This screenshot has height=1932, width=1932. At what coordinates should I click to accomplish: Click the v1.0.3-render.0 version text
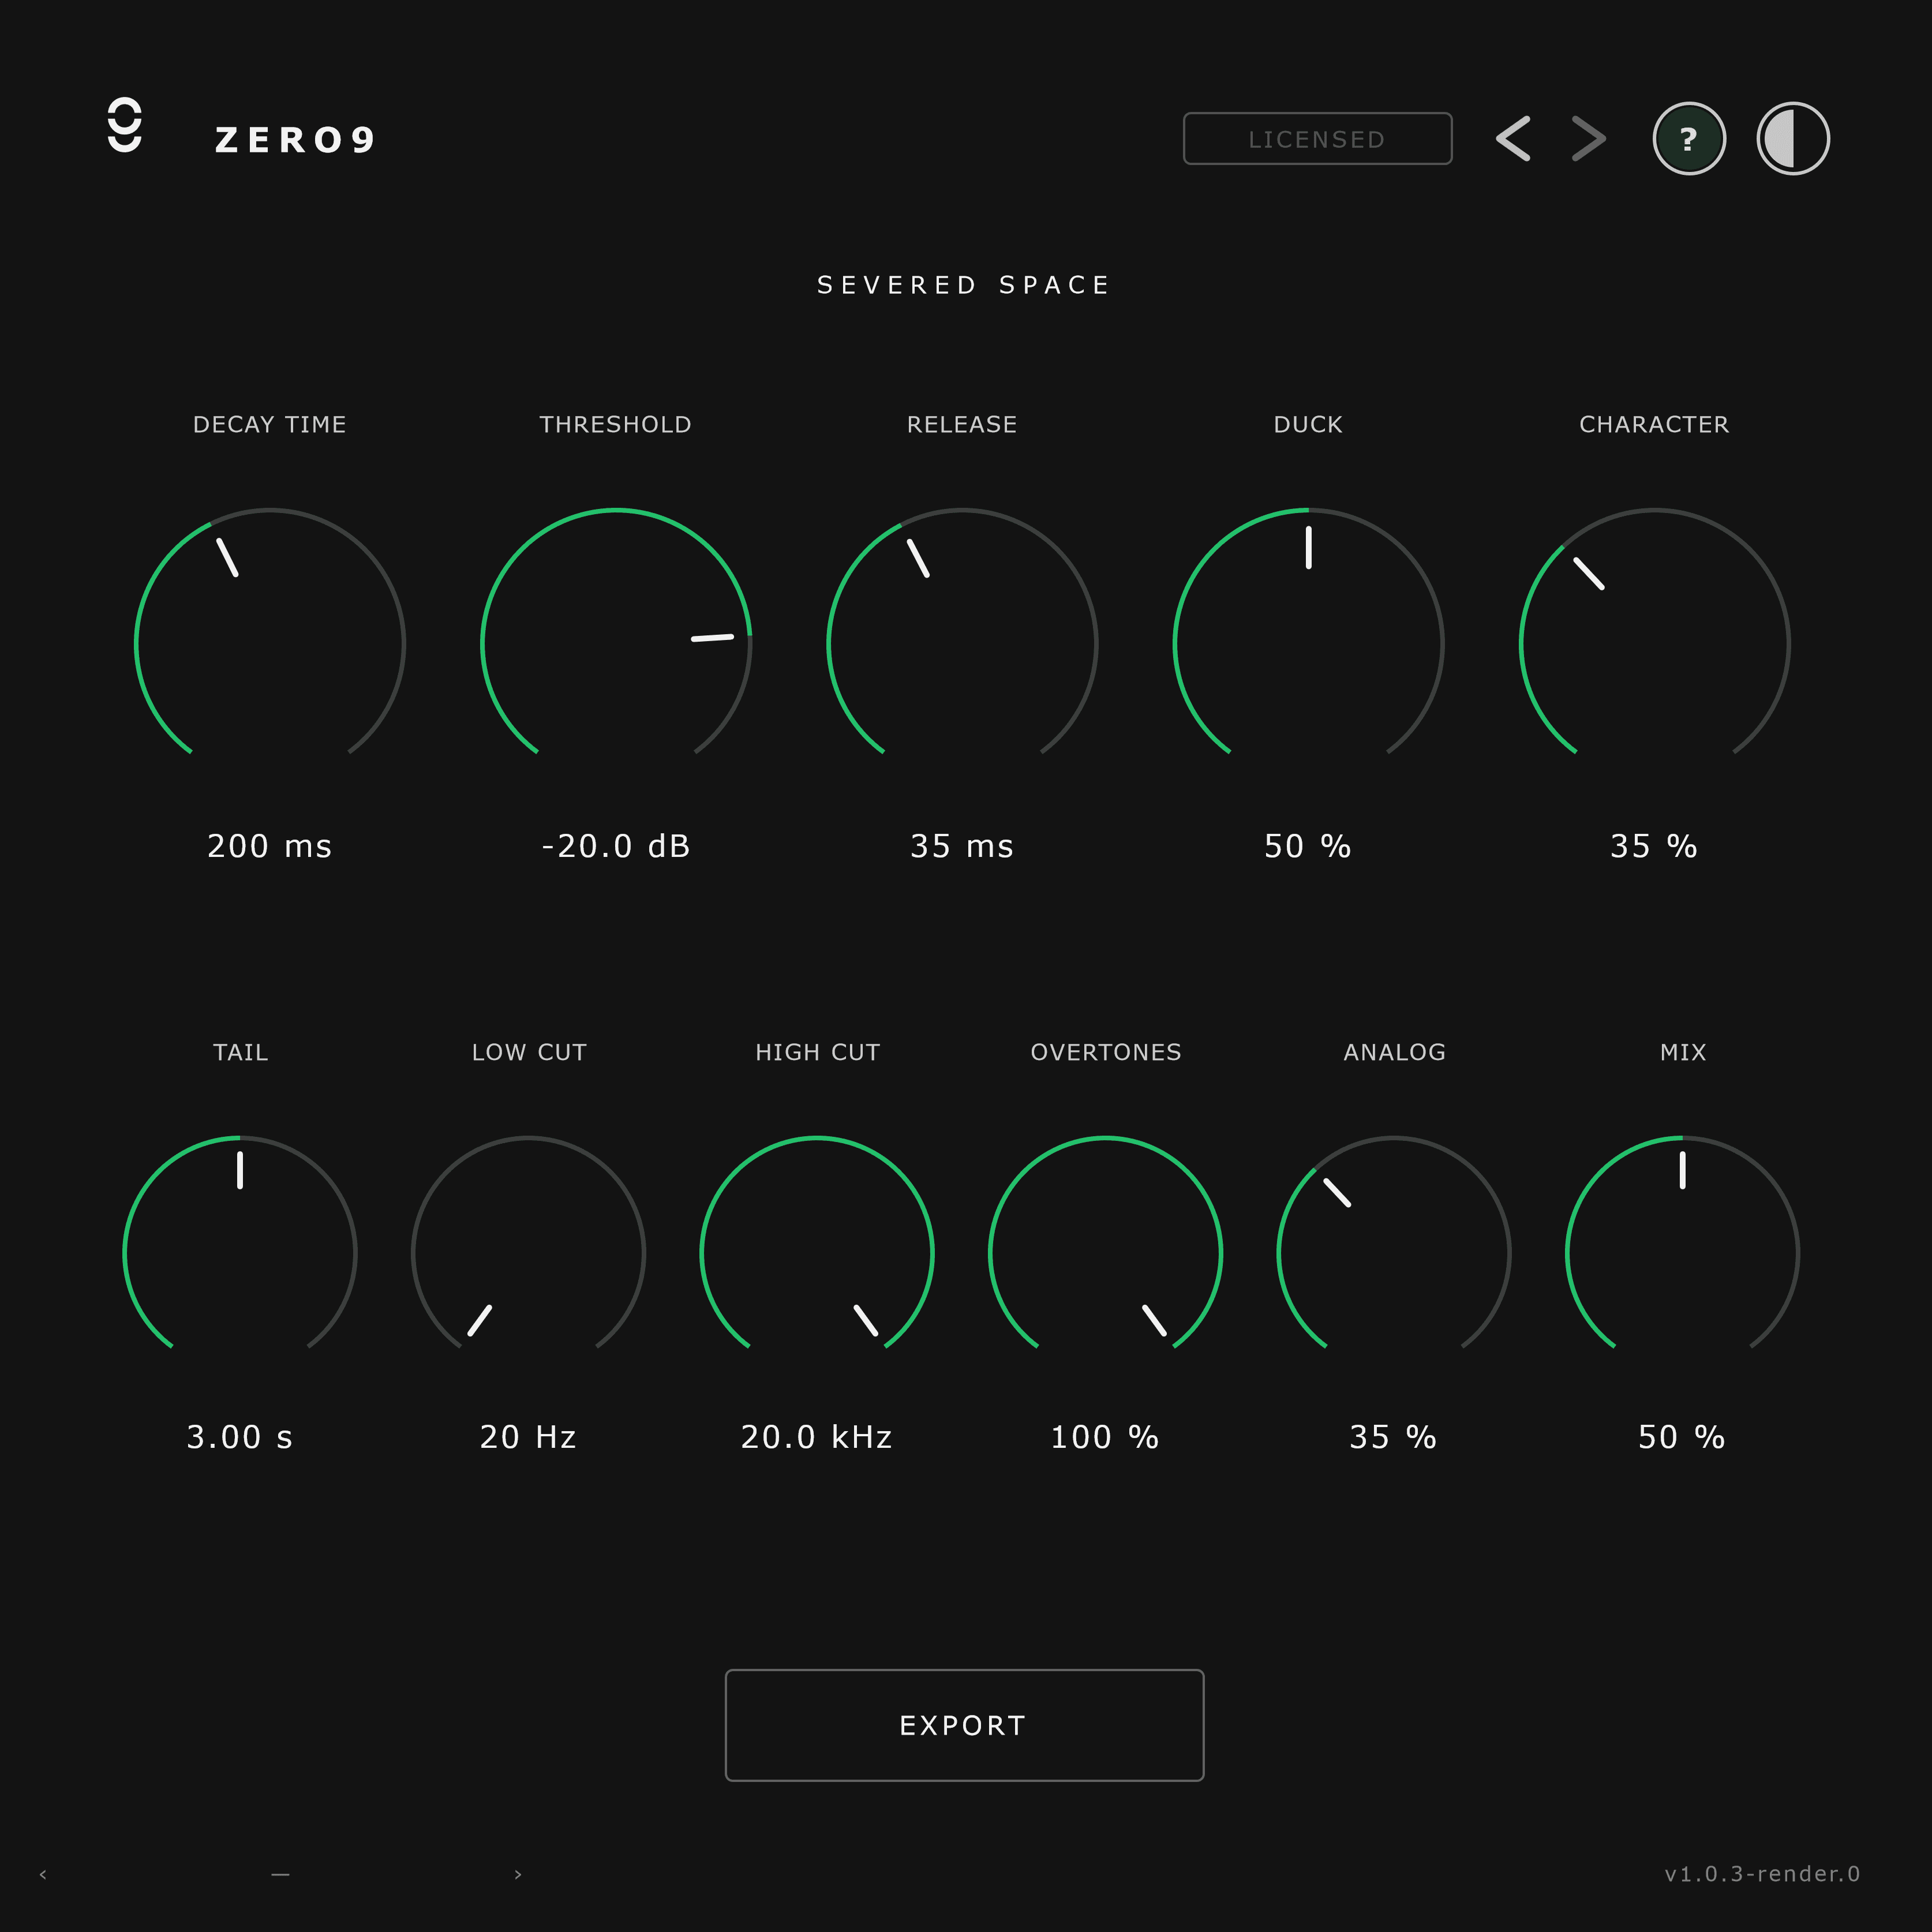(1762, 1874)
